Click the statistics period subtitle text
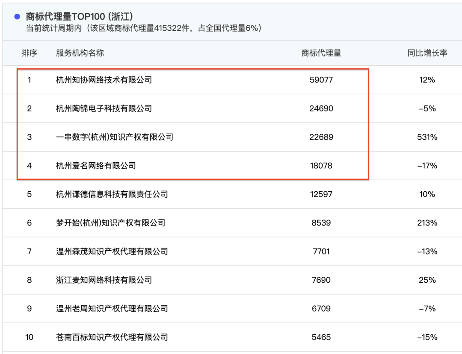This screenshot has width=462, height=354. [x=144, y=28]
